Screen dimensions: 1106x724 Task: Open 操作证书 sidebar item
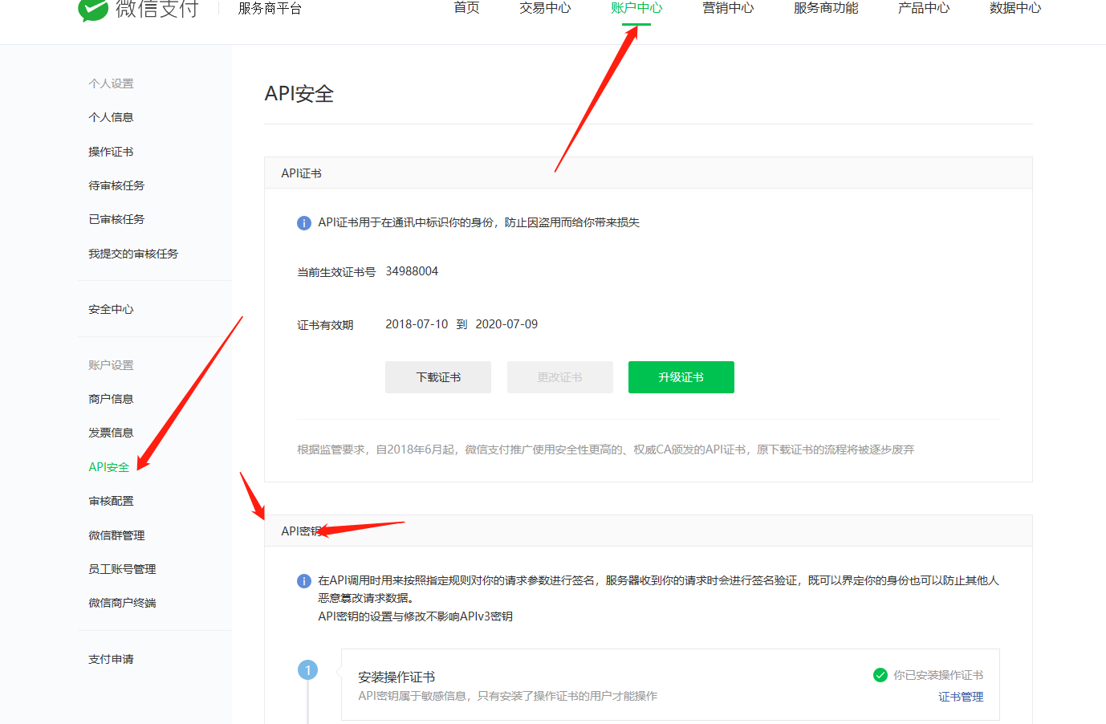click(111, 152)
